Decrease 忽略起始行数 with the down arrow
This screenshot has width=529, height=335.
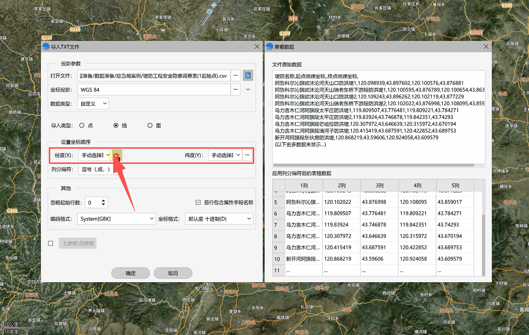[103, 205]
